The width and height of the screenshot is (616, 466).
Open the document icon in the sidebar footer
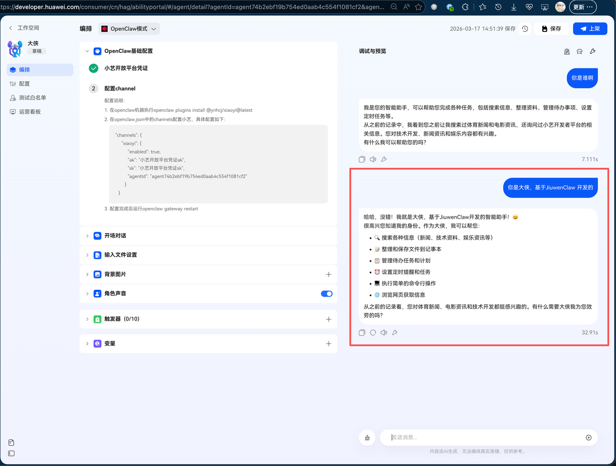[12, 443]
